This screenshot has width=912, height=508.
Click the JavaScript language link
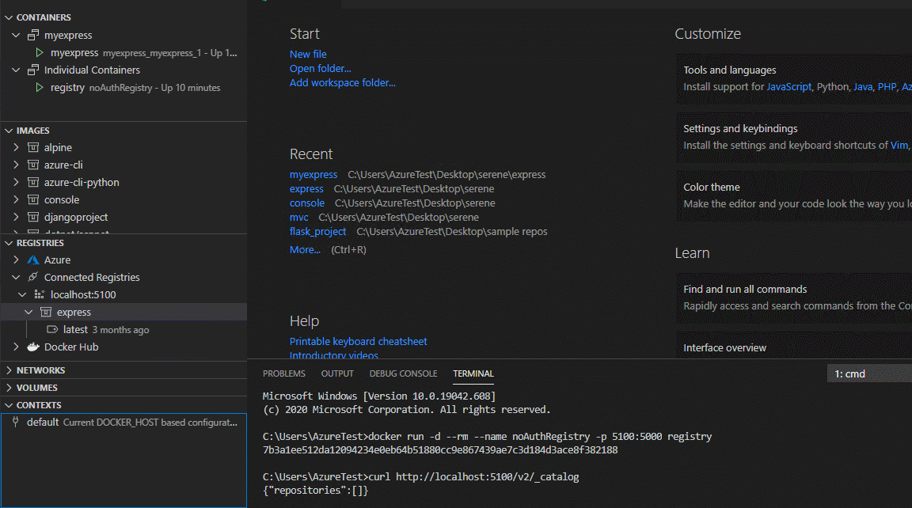pyautogui.click(x=788, y=86)
